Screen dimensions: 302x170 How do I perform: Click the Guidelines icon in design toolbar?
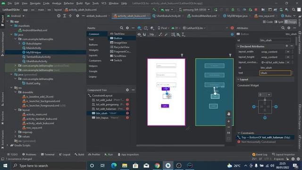pyautogui.click(x=184, y=34)
